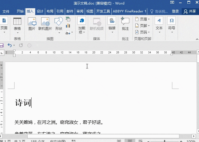Viewport: 199px width, 142px height.
Task: Switch to print layout view
Action: click(x=130, y=141)
